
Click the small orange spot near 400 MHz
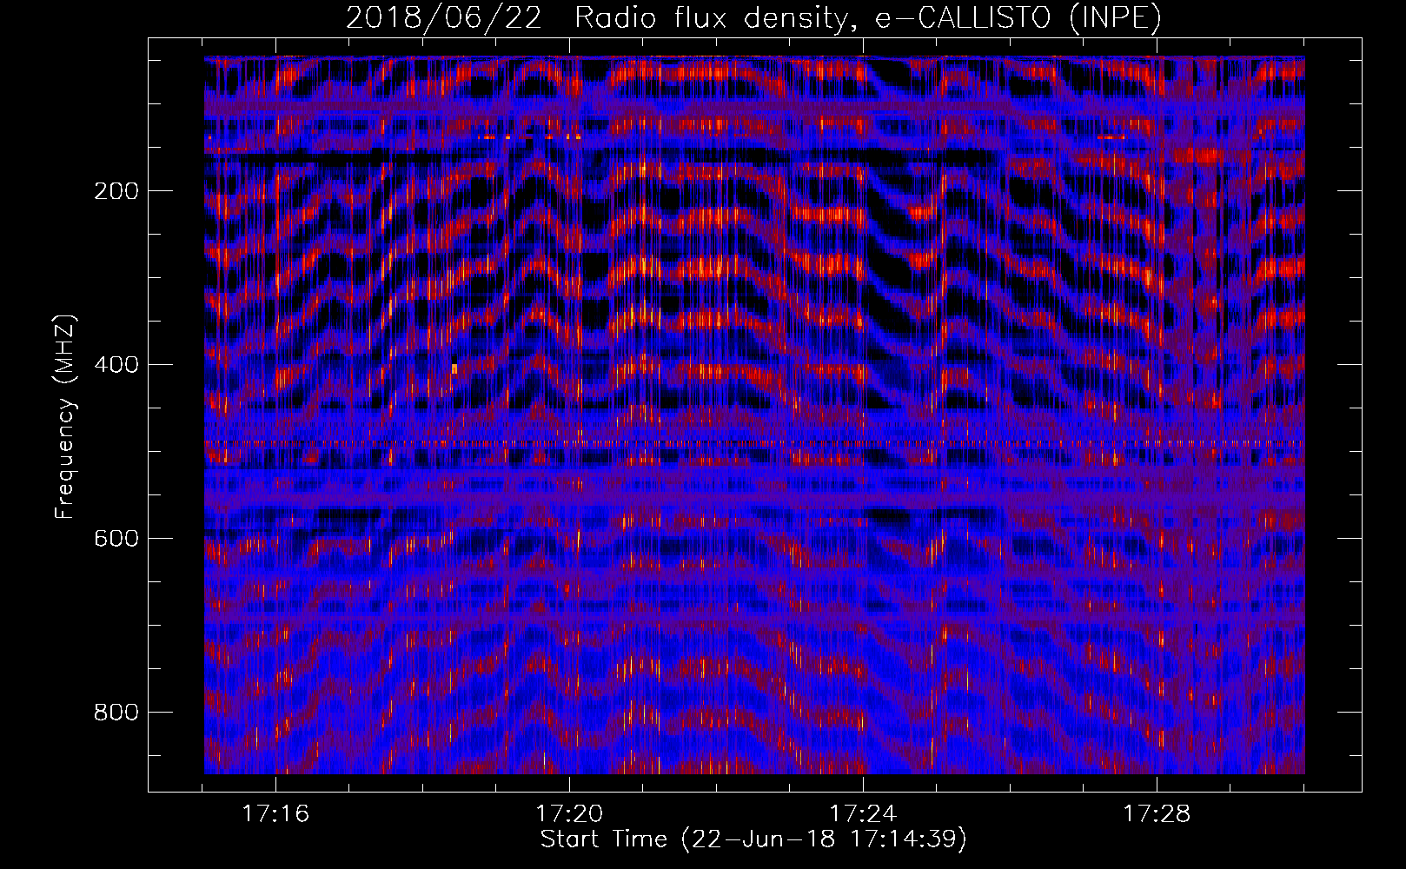pos(454,368)
